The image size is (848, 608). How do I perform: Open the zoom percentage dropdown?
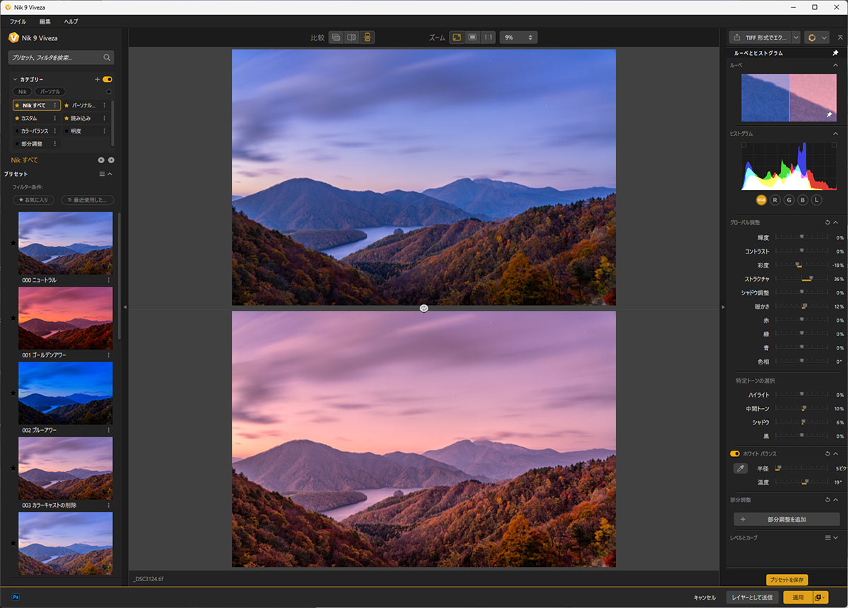(530, 37)
